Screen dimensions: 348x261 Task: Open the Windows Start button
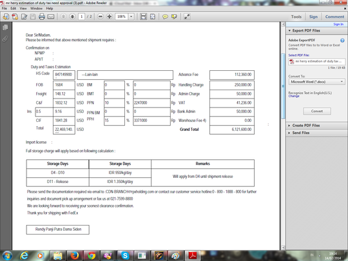point(6,256)
